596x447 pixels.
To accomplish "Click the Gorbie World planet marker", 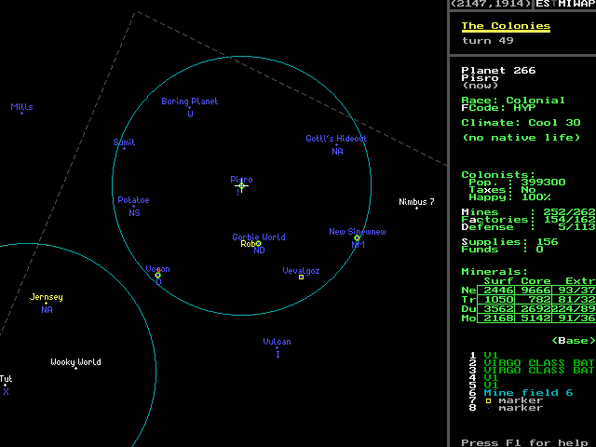I will point(258,244).
